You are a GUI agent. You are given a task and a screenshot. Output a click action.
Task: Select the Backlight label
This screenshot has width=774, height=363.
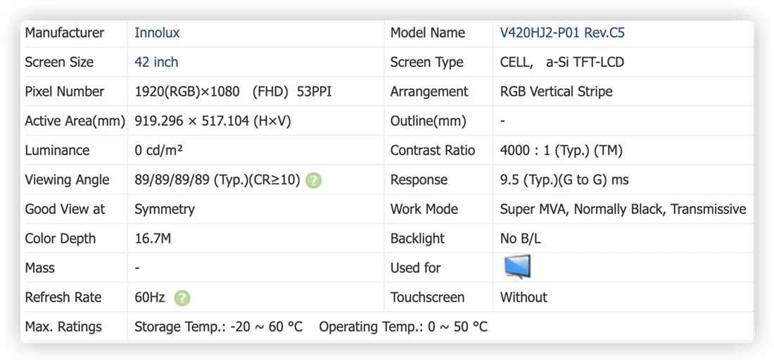click(417, 238)
